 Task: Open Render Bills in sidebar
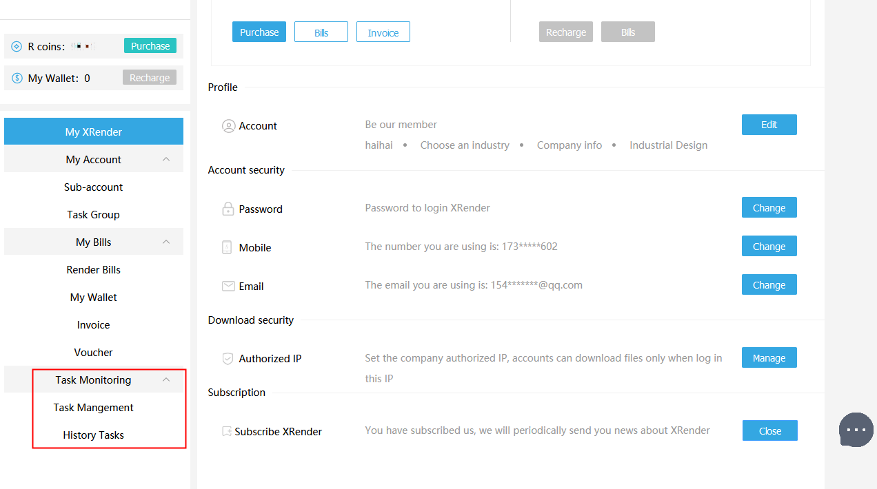(x=94, y=270)
